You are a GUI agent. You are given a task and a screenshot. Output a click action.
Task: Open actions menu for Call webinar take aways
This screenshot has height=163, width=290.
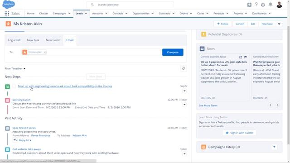pos(184,154)
